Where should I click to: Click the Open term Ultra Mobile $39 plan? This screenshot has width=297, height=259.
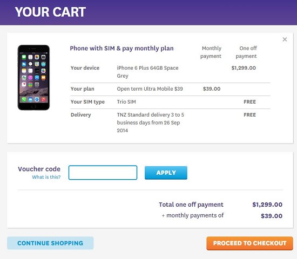click(150, 89)
